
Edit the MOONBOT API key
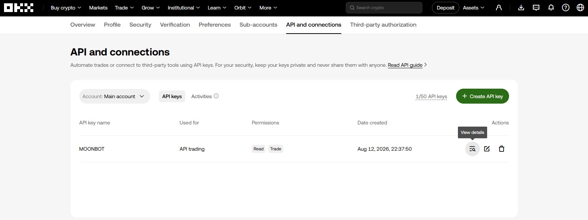click(487, 149)
